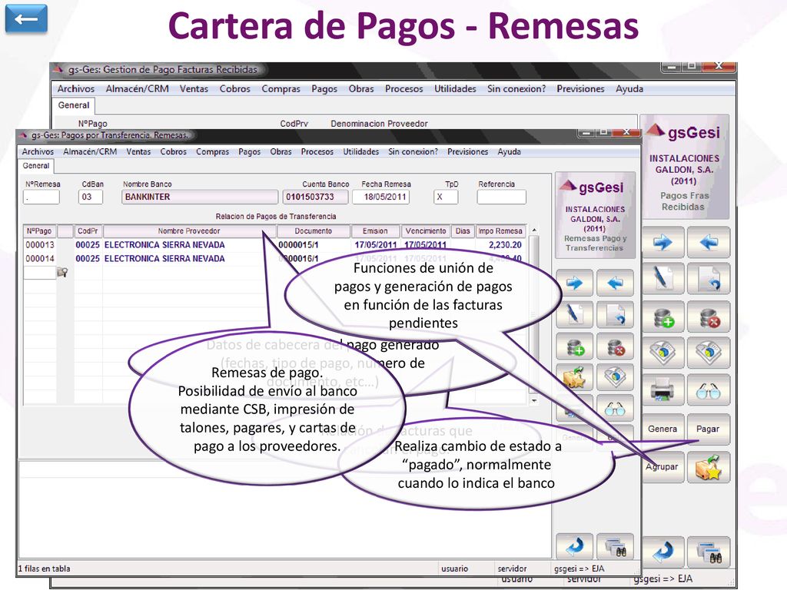Open Compras menu in Facturas Recibidas window
This screenshot has width=787, height=590.
pos(281,89)
